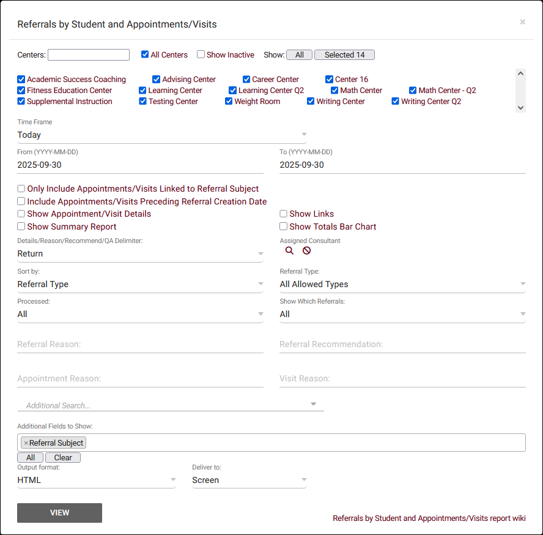The width and height of the screenshot is (543, 535).
Task: Expand the Additional Search dropdown
Action: pos(171,405)
